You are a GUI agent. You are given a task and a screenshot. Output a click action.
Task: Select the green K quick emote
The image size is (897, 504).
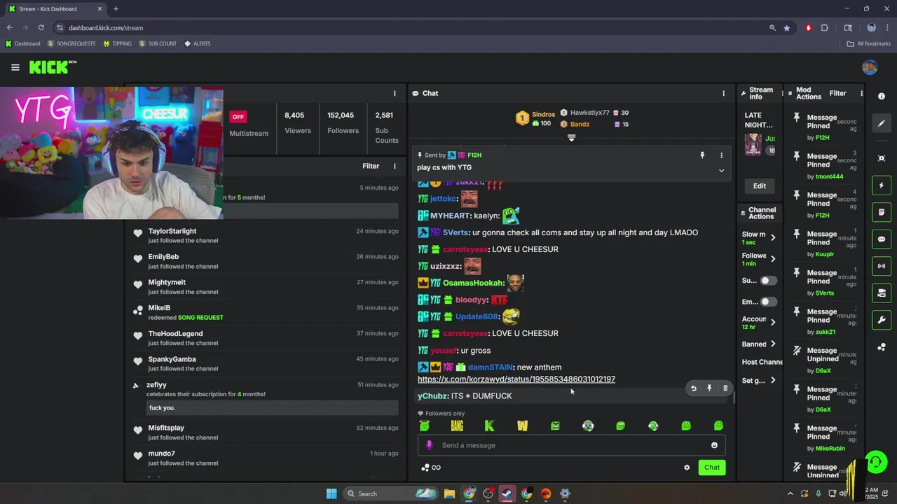[x=489, y=426]
